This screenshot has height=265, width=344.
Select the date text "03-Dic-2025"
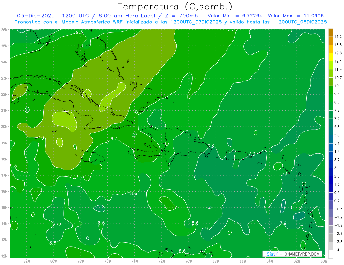tap(36, 16)
